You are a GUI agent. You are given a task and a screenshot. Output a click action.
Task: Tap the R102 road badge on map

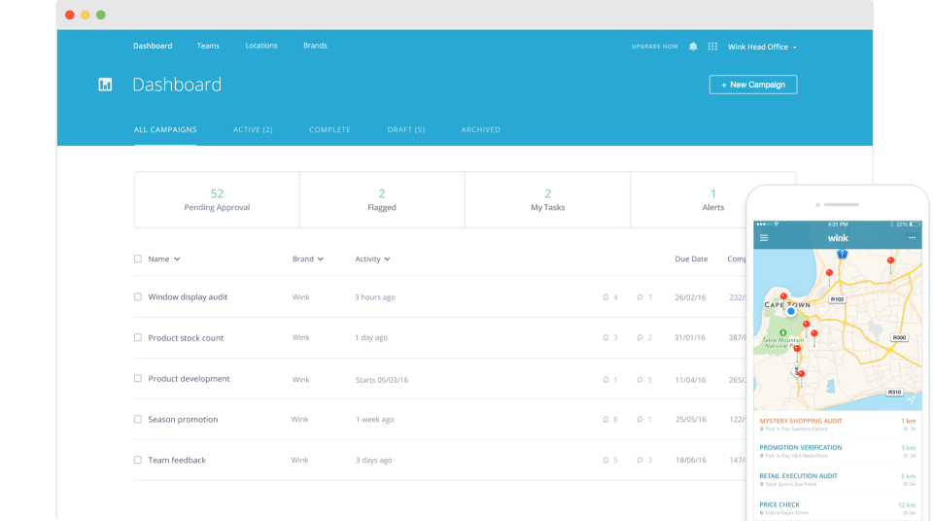coord(837,299)
